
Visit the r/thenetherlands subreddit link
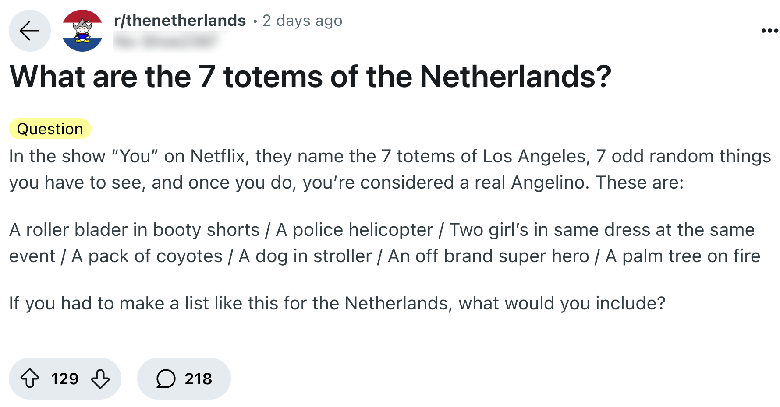[180, 21]
